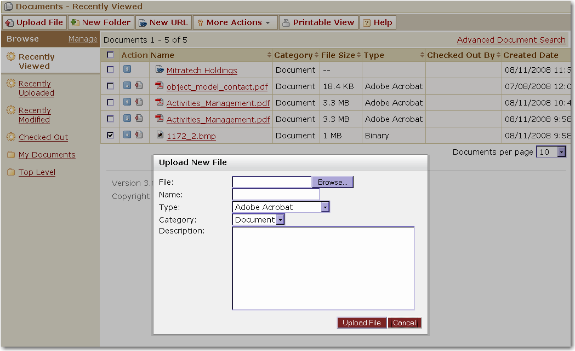Sort by Name column arrows
Image resolution: width=575 pixels, height=351 pixels.
click(269, 55)
